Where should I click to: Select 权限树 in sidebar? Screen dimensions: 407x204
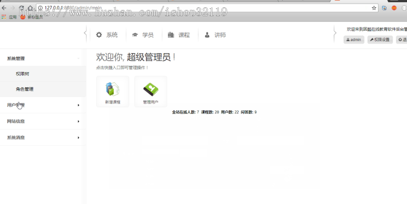[43, 74]
